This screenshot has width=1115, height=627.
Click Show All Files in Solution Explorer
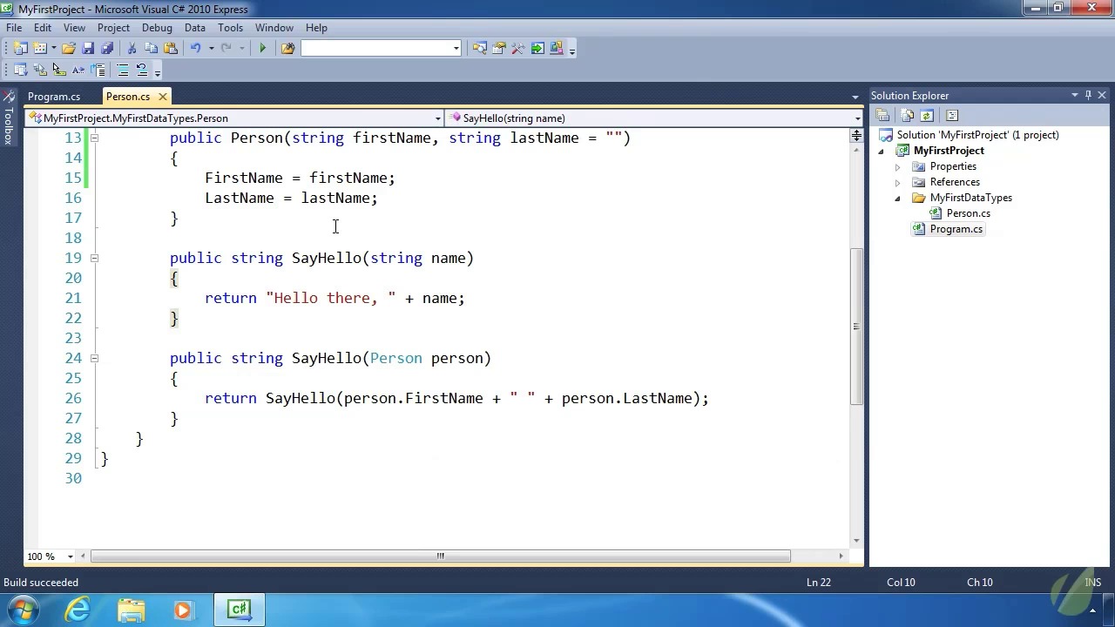coord(908,116)
